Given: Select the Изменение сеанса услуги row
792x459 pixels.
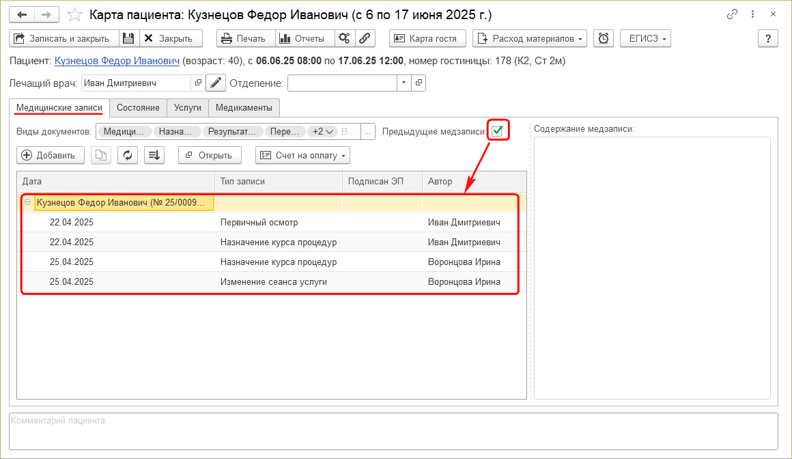Looking at the screenshot, I should [x=272, y=281].
